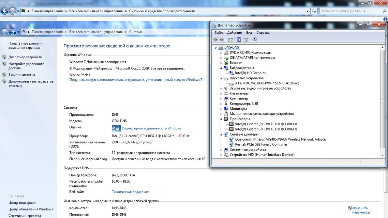388x218 pixels.
Task: Click Изменить параметры link
Action: pos(361,210)
